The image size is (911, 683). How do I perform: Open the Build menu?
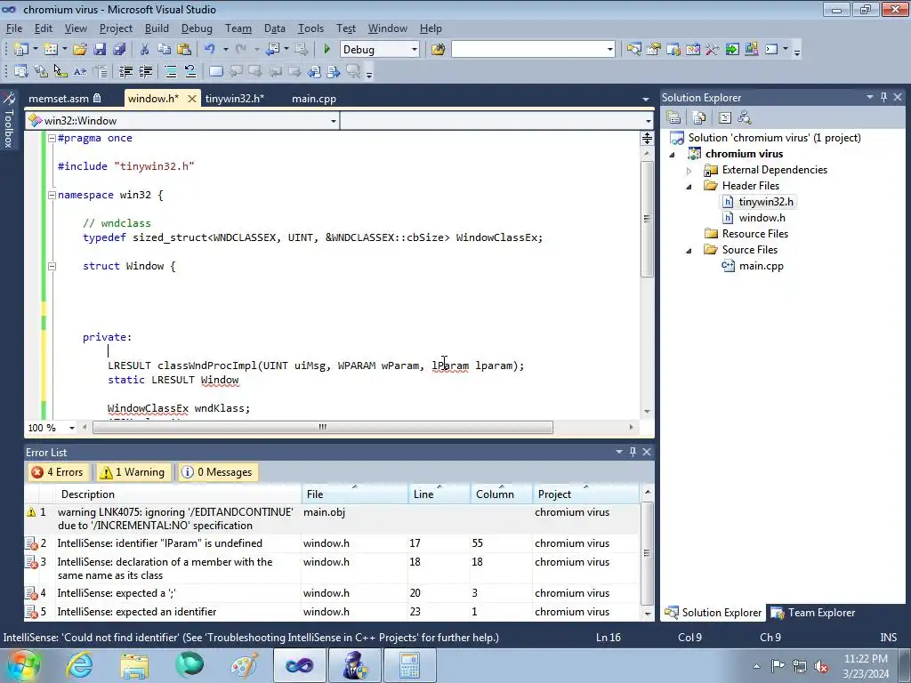(x=157, y=28)
